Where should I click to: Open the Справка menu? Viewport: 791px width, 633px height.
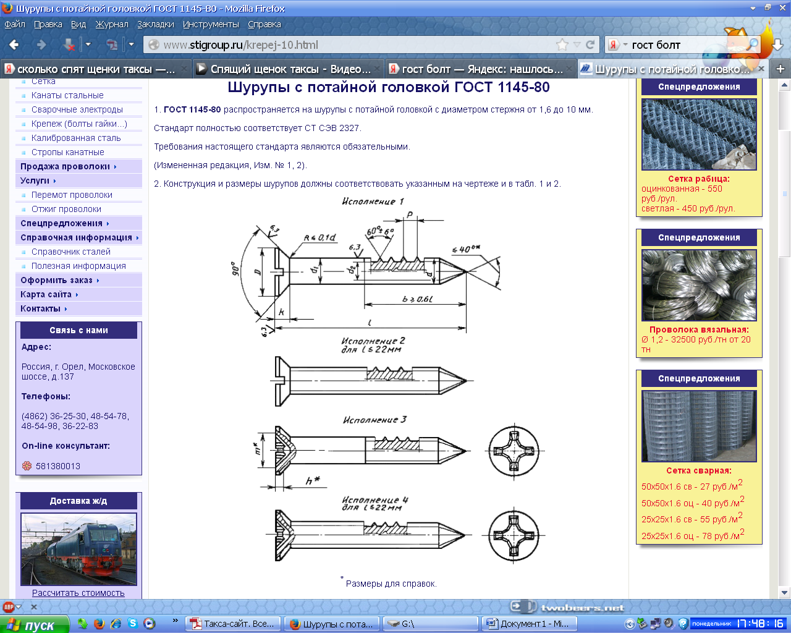click(x=264, y=24)
